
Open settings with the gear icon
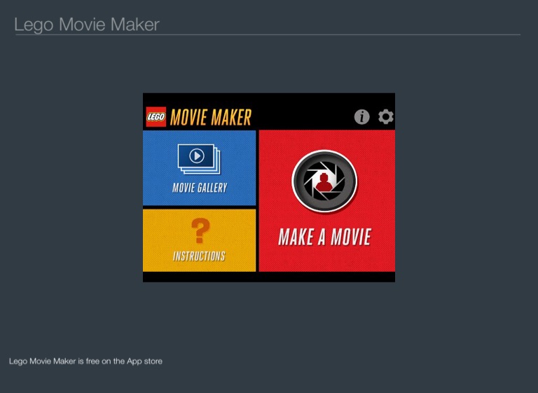point(386,117)
